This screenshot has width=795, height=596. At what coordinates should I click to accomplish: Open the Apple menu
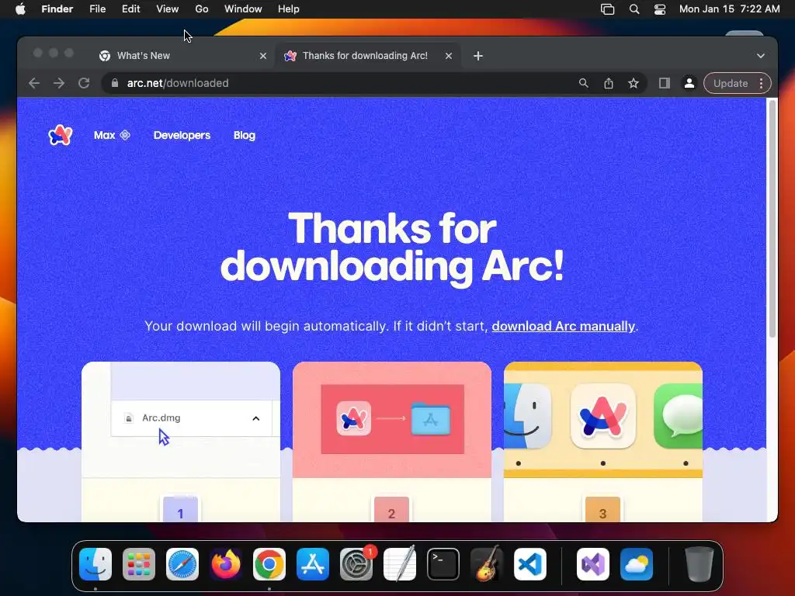point(20,9)
